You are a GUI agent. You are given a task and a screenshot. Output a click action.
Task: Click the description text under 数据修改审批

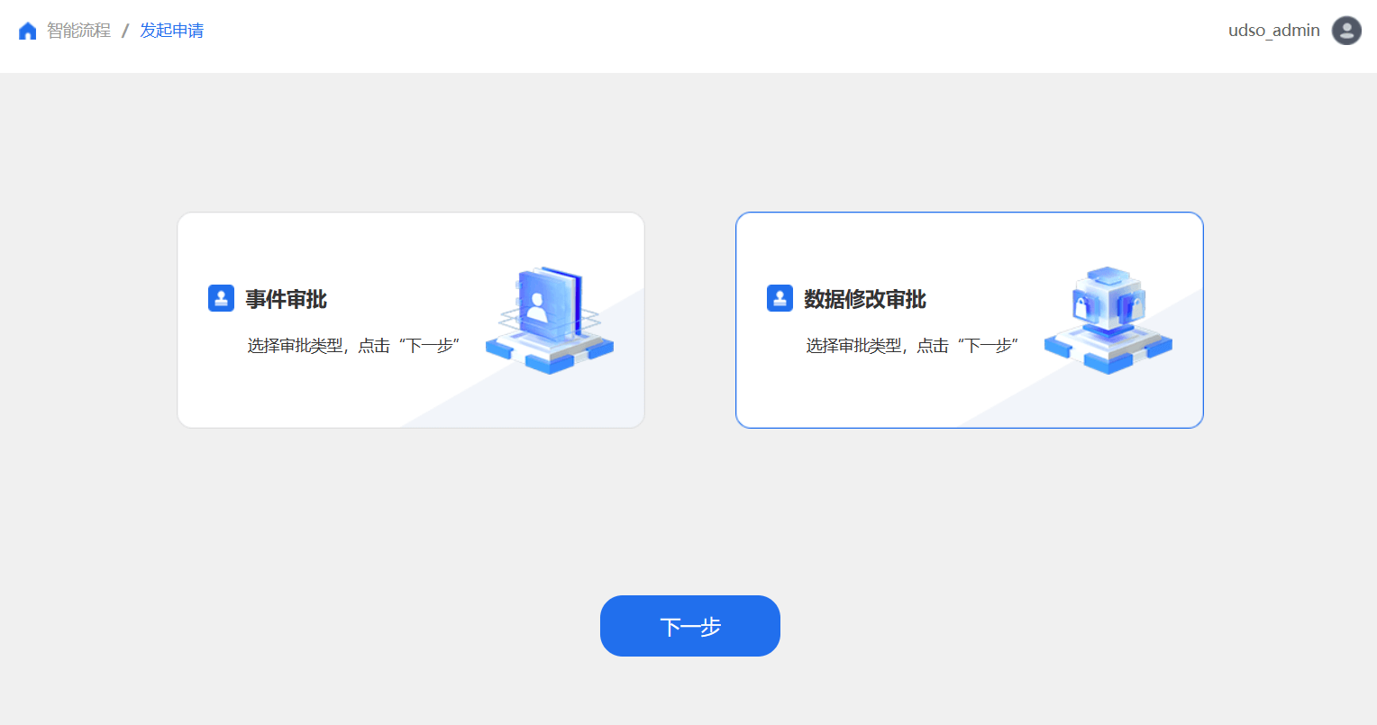tap(912, 346)
